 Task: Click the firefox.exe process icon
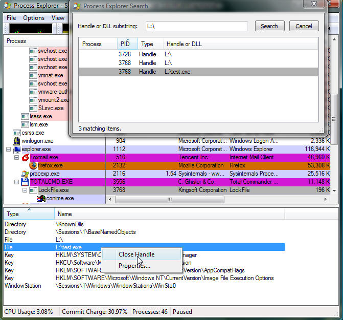(x=33, y=165)
